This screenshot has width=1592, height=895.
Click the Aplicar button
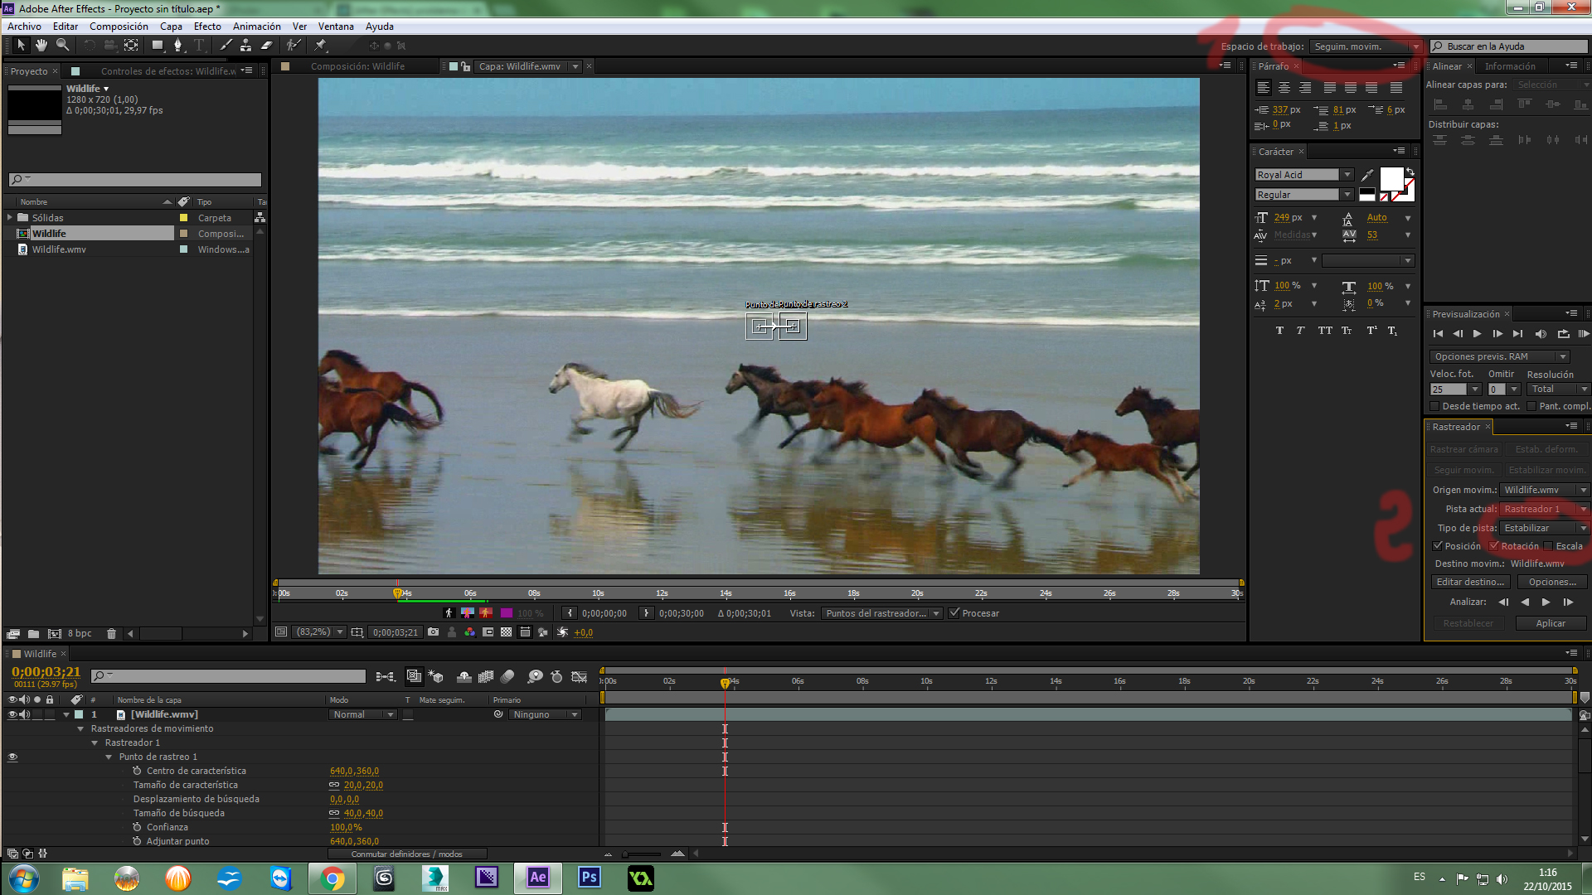pos(1550,623)
